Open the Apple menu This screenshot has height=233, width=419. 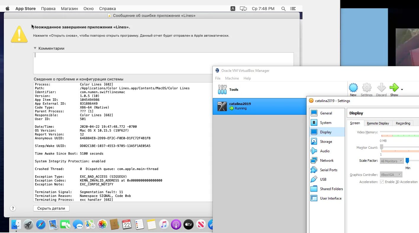[x=8, y=9]
